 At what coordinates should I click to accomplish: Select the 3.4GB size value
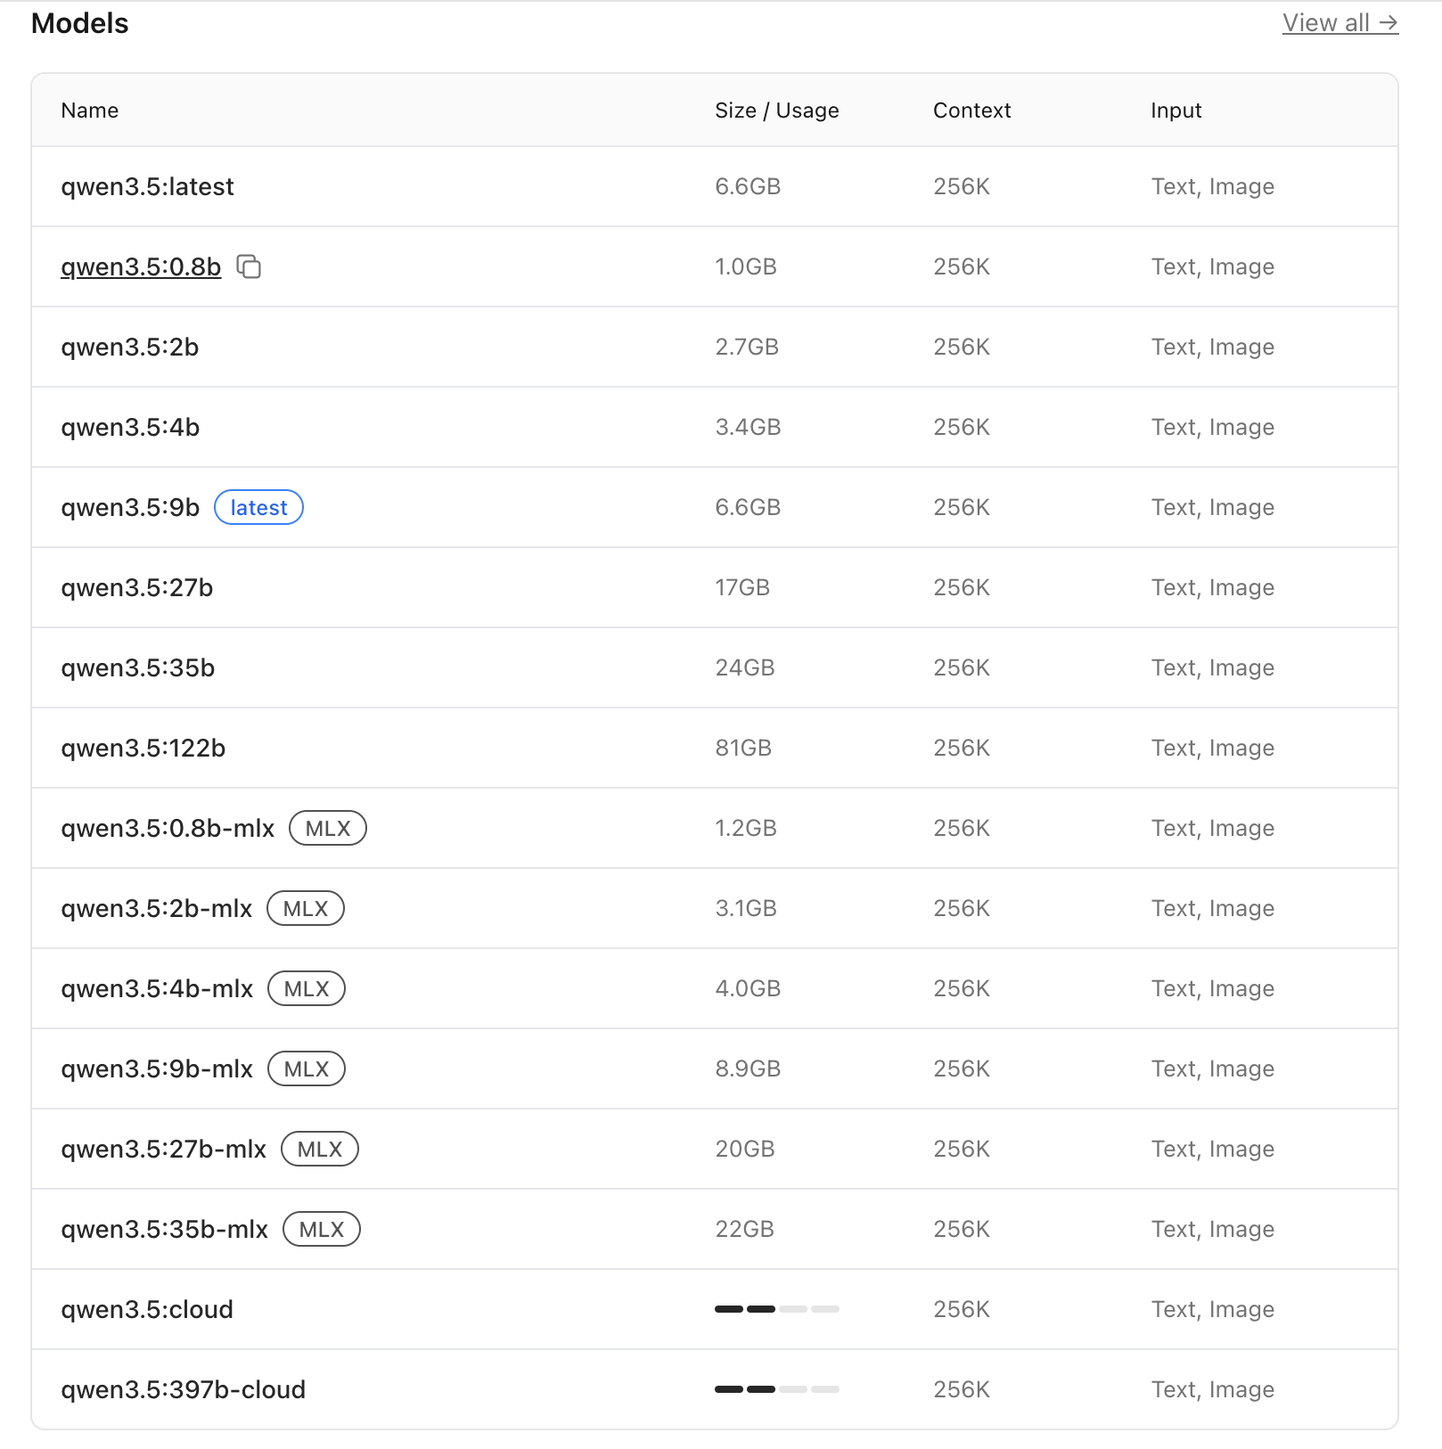pos(748,427)
